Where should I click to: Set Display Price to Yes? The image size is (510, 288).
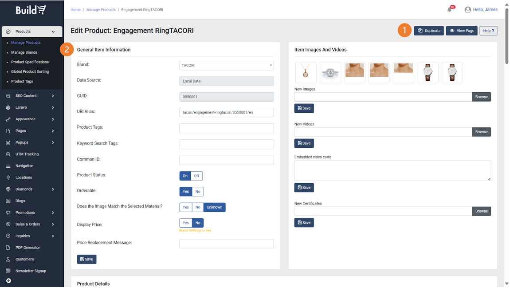(x=186, y=223)
